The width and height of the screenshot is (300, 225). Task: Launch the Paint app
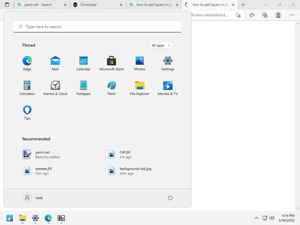[x=112, y=88]
